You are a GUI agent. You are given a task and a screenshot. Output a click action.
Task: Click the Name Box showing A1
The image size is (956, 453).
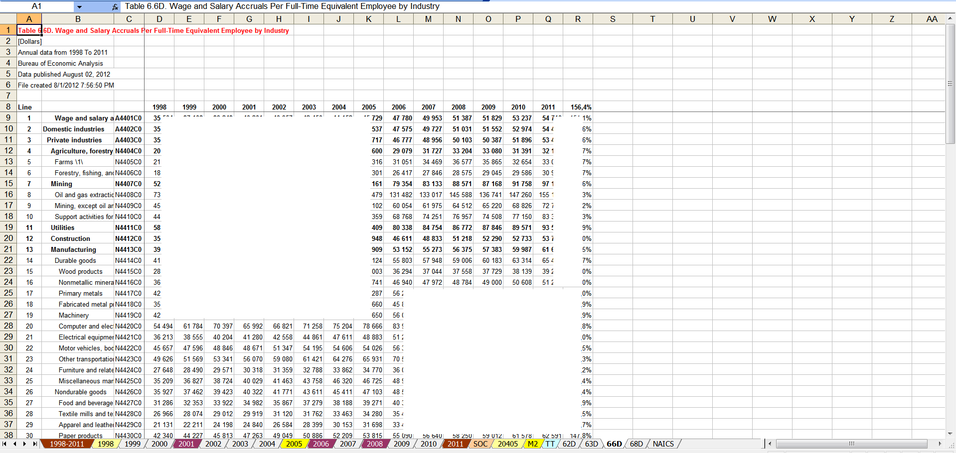coord(37,6)
